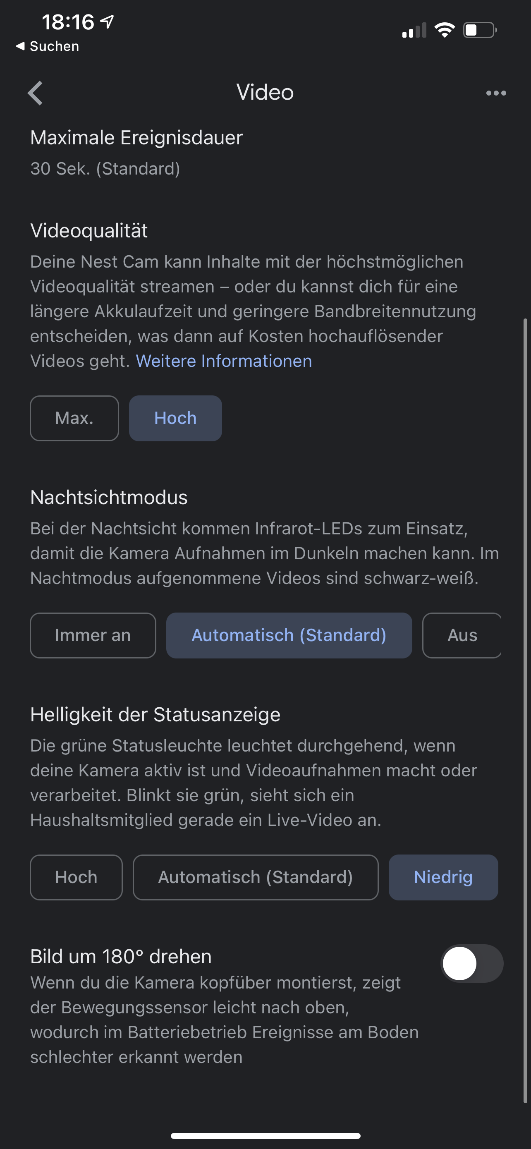The height and width of the screenshot is (1149, 531).
Task: Open the Weitere Informationen link
Action: (x=224, y=361)
